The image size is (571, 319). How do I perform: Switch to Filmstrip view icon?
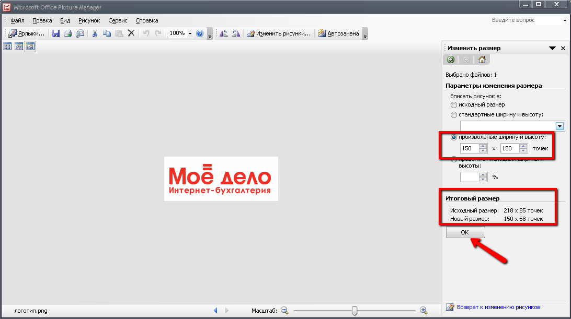pos(19,46)
